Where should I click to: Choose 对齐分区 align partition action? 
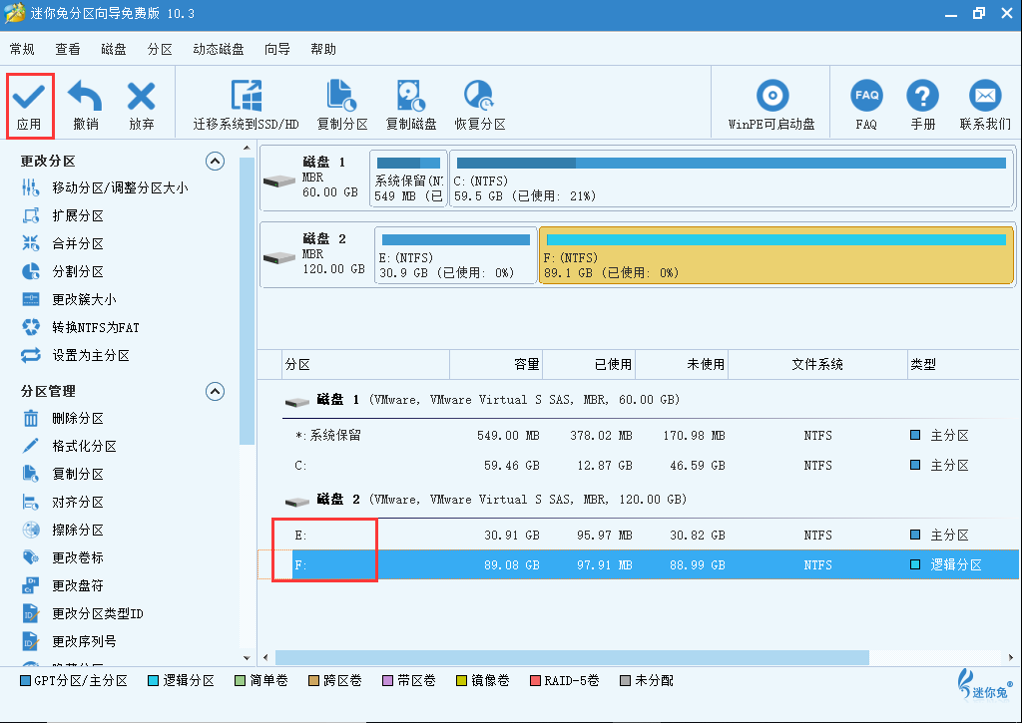click(63, 503)
